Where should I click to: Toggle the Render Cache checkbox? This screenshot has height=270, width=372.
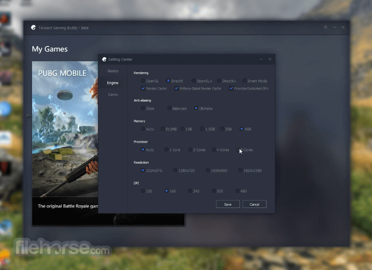143,88
